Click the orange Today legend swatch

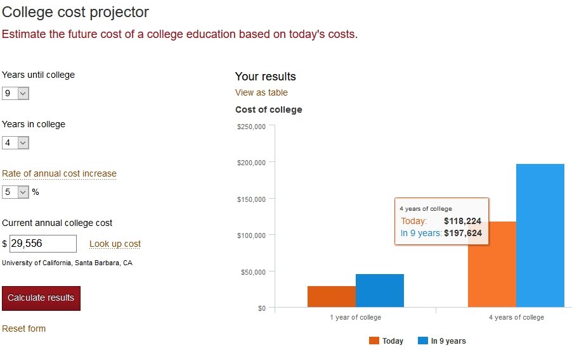pyautogui.click(x=374, y=341)
